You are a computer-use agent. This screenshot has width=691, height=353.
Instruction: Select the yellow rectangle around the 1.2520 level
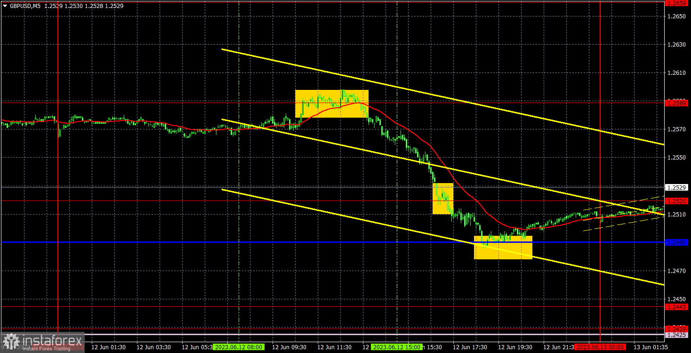(x=443, y=199)
